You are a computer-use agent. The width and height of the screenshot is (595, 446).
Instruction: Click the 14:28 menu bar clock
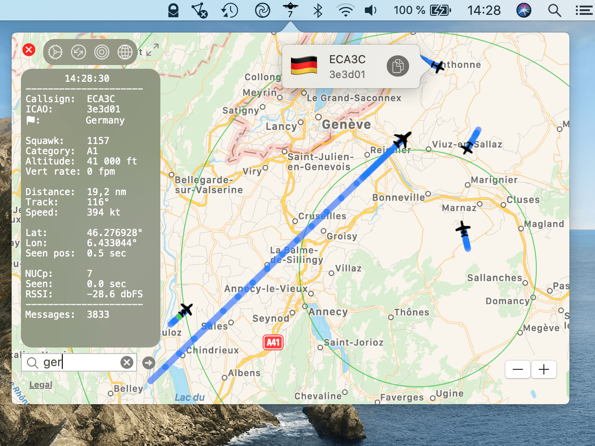click(484, 10)
